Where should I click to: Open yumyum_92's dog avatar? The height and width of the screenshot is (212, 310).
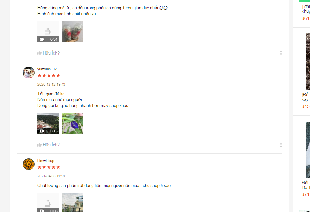29,73
